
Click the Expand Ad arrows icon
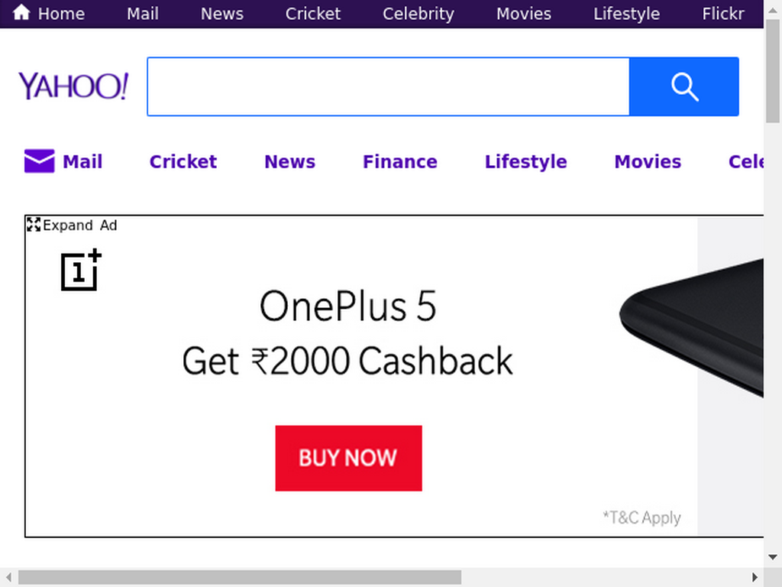(x=34, y=225)
